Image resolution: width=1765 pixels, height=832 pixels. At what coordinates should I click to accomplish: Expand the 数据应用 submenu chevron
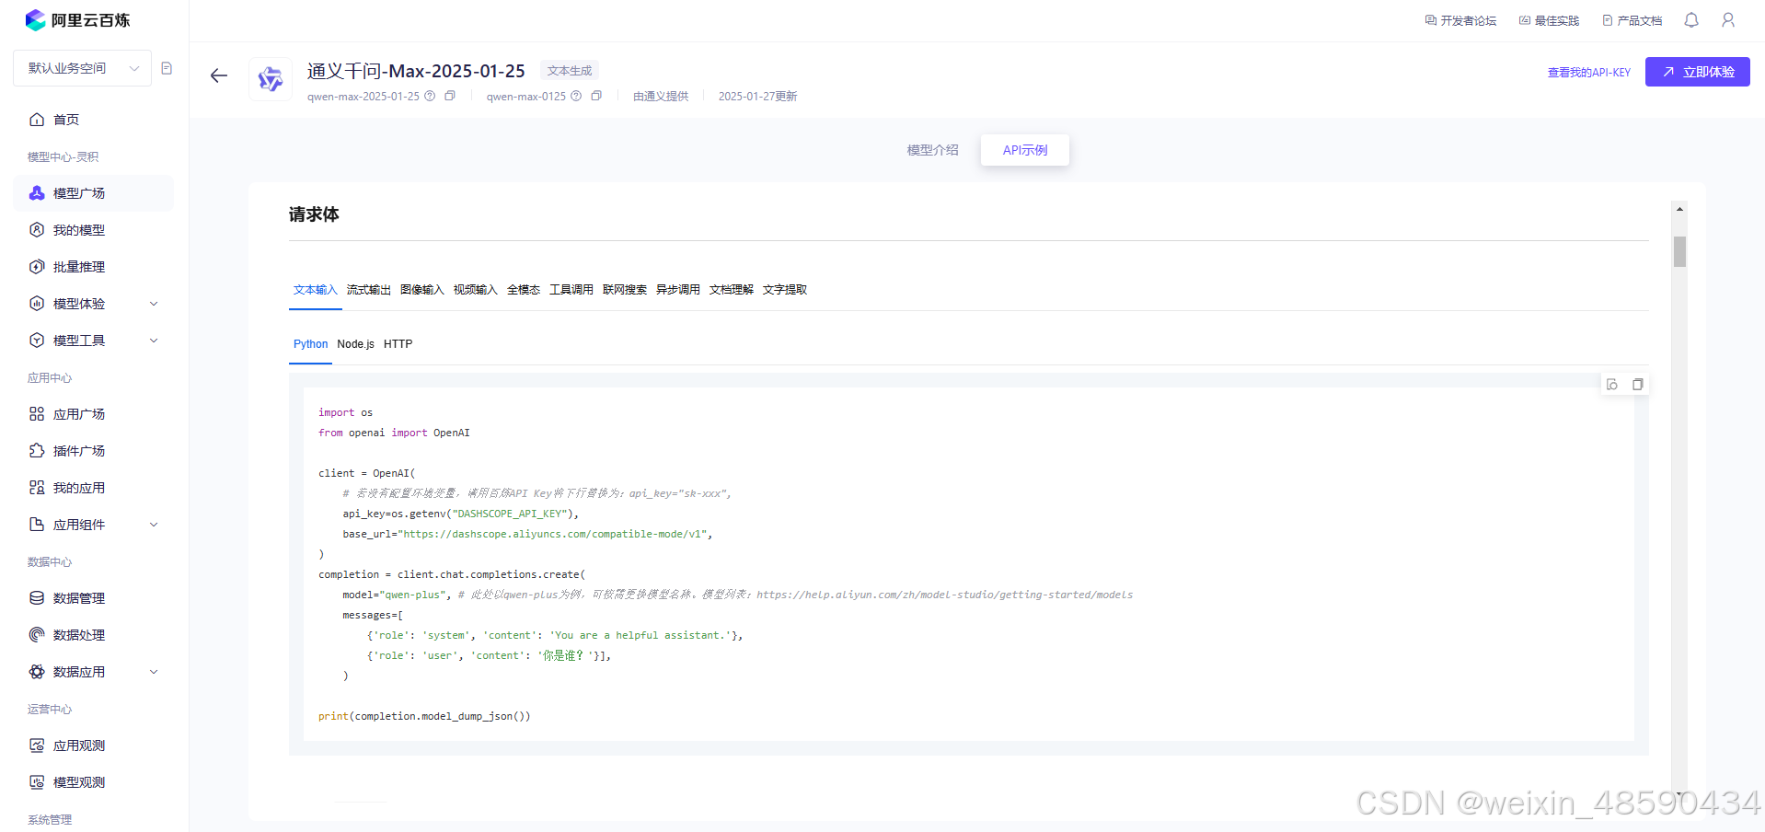click(154, 672)
